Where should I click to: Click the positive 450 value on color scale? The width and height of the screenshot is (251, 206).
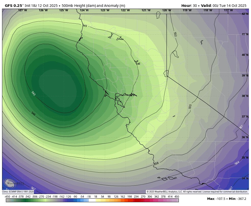coord(177,197)
